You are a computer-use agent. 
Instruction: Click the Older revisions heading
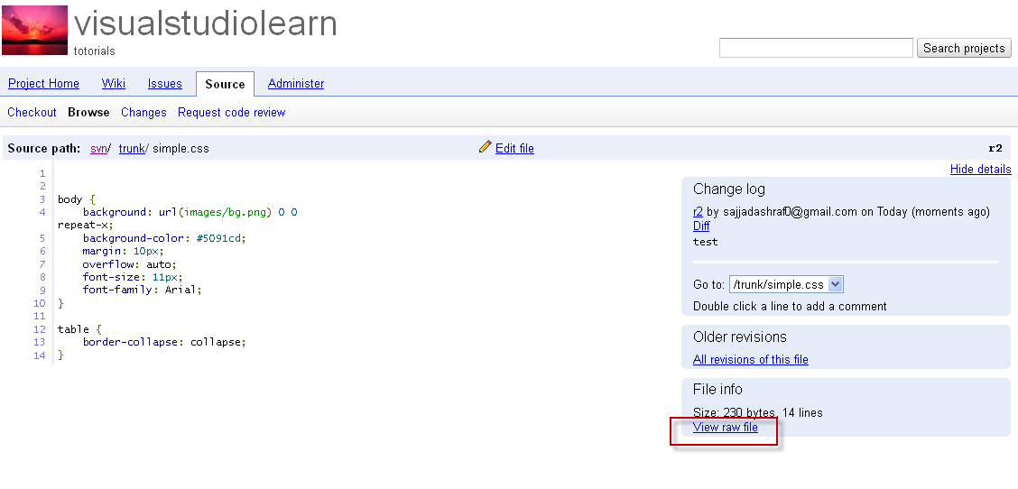click(x=739, y=337)
